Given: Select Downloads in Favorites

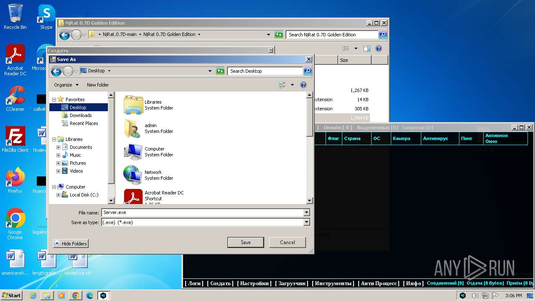Looking at the screenshot, I should pyautogui.click(x=81, y=115).
